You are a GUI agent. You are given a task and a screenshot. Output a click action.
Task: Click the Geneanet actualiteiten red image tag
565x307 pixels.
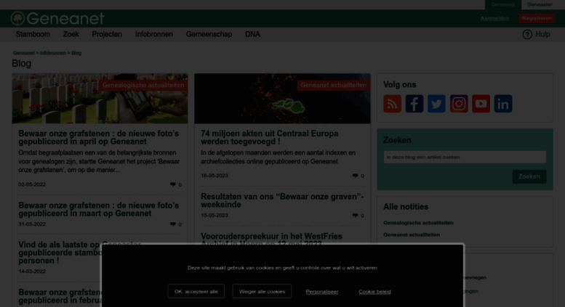334,85
